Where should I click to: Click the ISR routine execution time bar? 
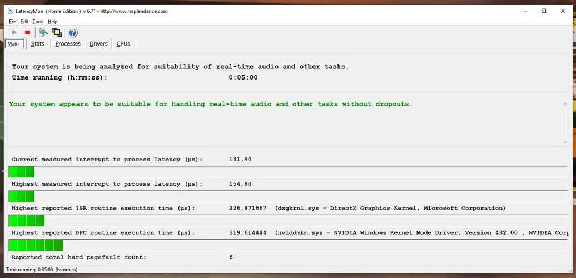27,221
